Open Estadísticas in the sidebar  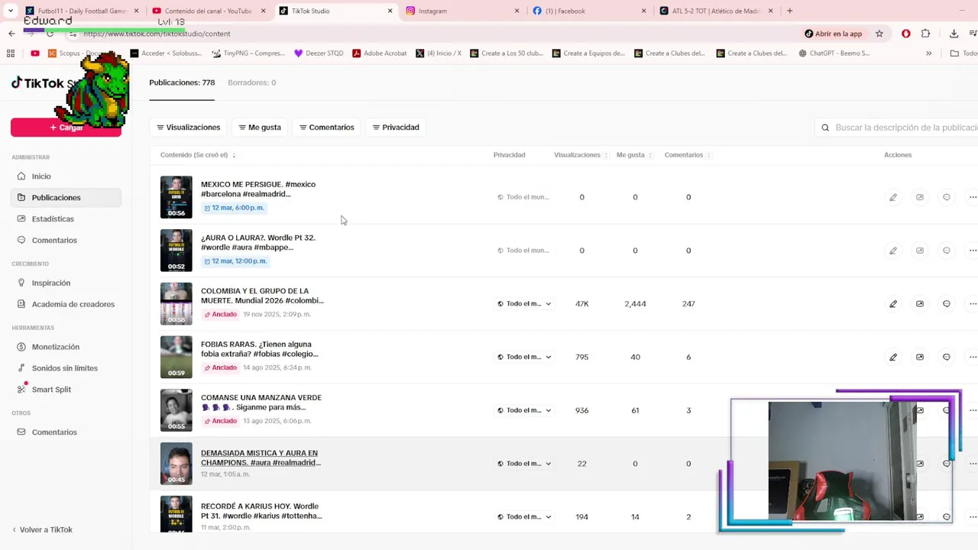pyautogui.click(x=53, y=219)
